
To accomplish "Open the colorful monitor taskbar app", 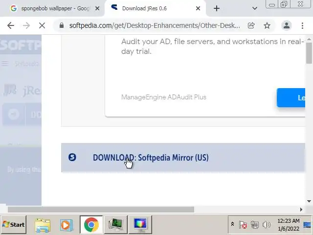I will point(140,225).
